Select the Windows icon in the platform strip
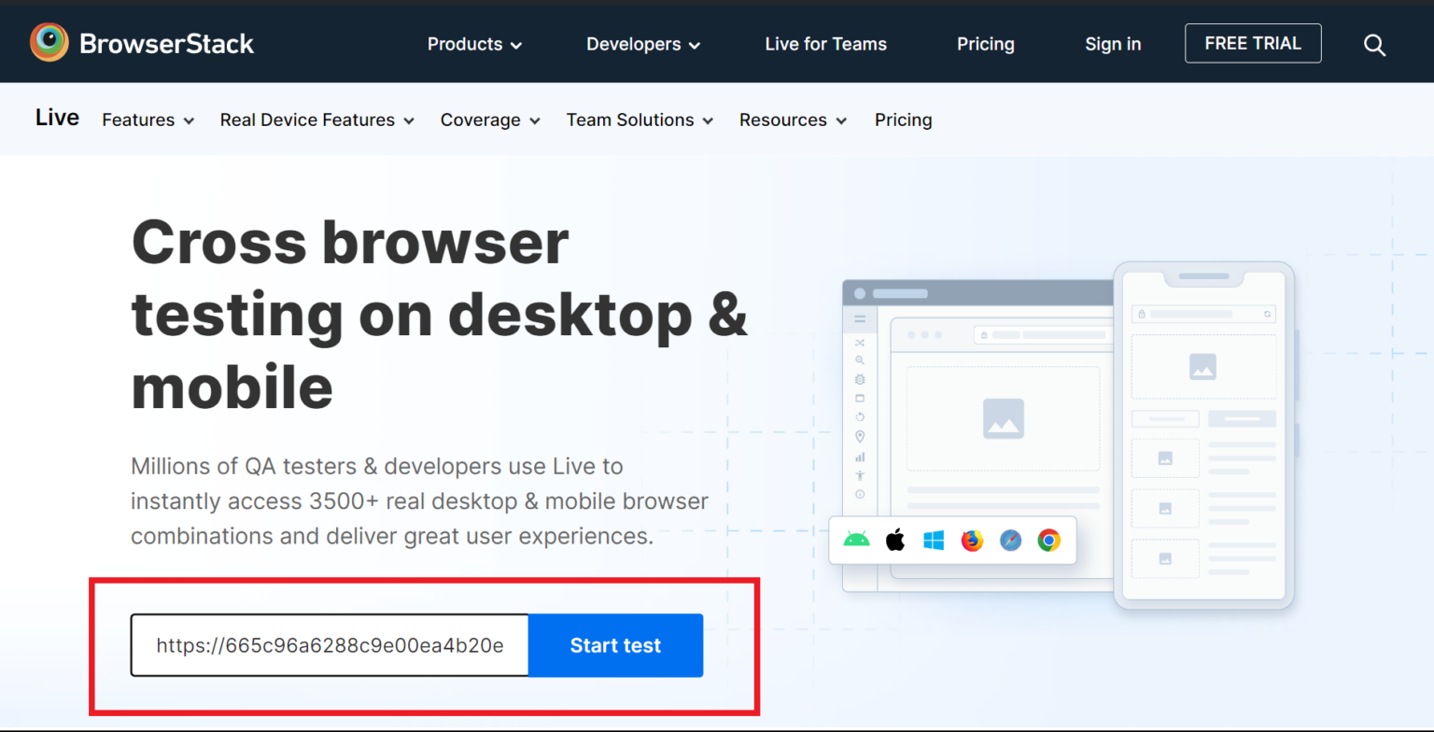The width and height of the screenshot is (1434, 732). point(933,540)
